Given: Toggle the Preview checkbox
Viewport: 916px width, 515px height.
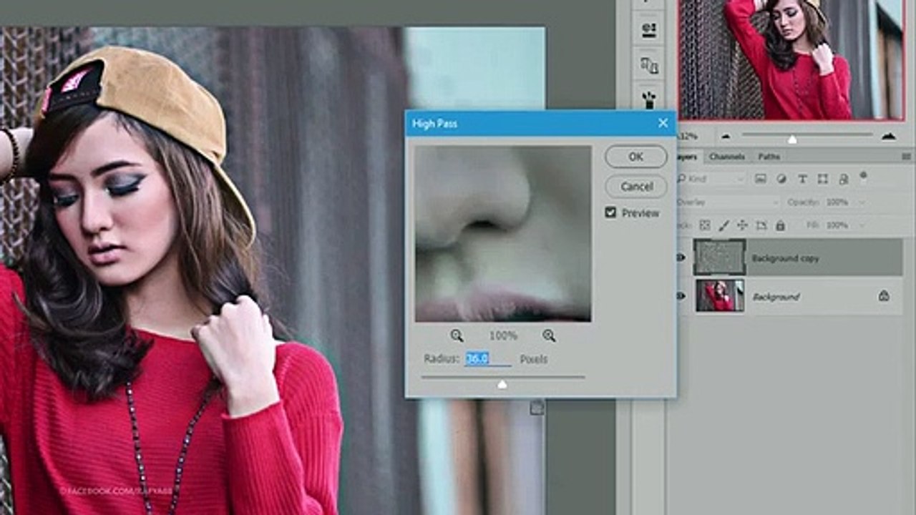Looking at the screenshot, I should tap(610, 212).
